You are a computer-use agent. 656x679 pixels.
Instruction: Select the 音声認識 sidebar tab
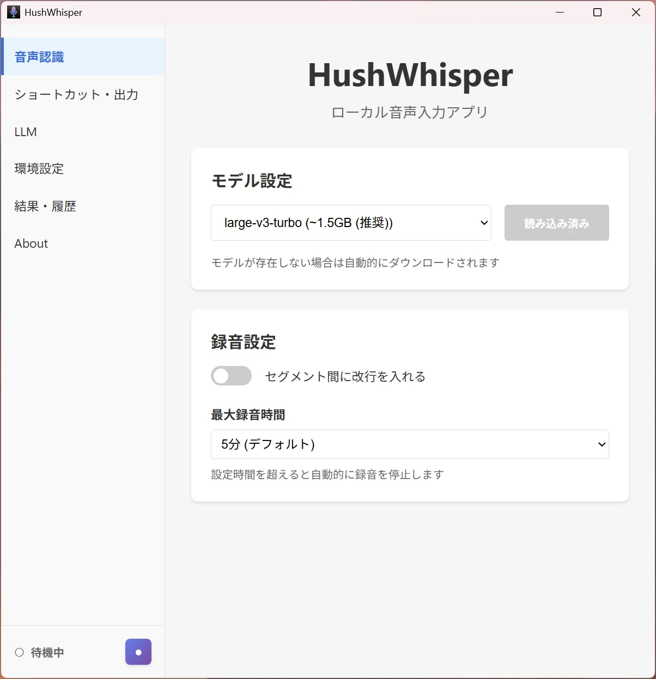[x=39, y=57]
